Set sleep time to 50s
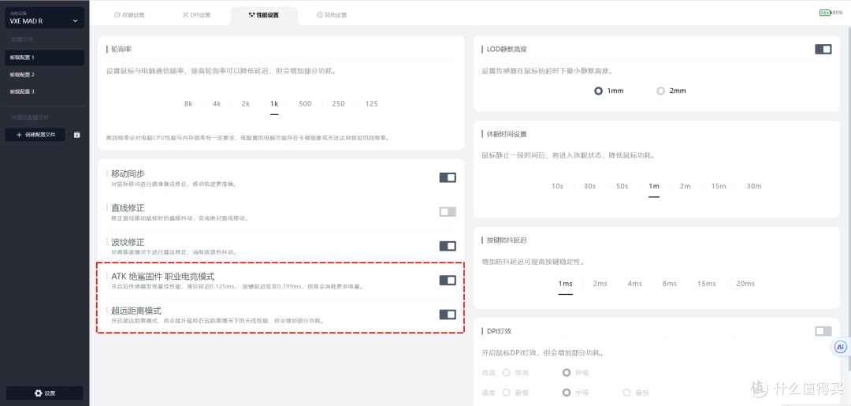Screen dimensions: 851x406 (622, 186)
